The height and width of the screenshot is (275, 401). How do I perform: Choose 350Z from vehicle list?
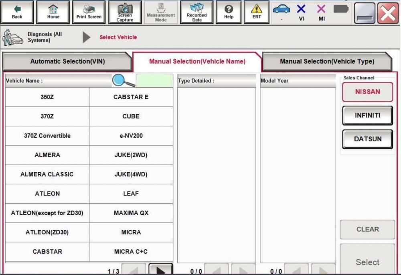[x=47, y=97]
